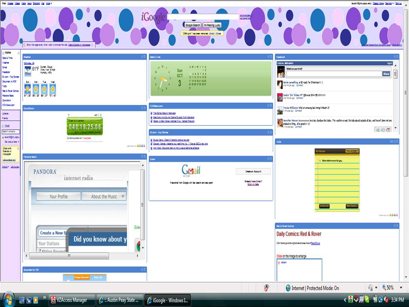Screen dimensions: 409x307
Task: Open About the Music dropdown in Pandora
Action: (104, 196)
